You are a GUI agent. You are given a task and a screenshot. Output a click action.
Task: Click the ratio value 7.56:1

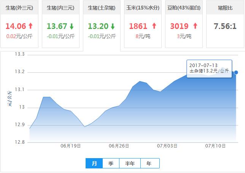click(225, 26)
